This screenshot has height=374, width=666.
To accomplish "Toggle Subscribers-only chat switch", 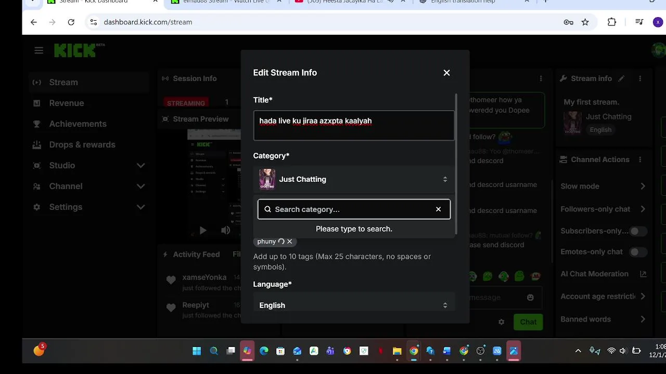I will pyautogui.click(x=638, y=231).
